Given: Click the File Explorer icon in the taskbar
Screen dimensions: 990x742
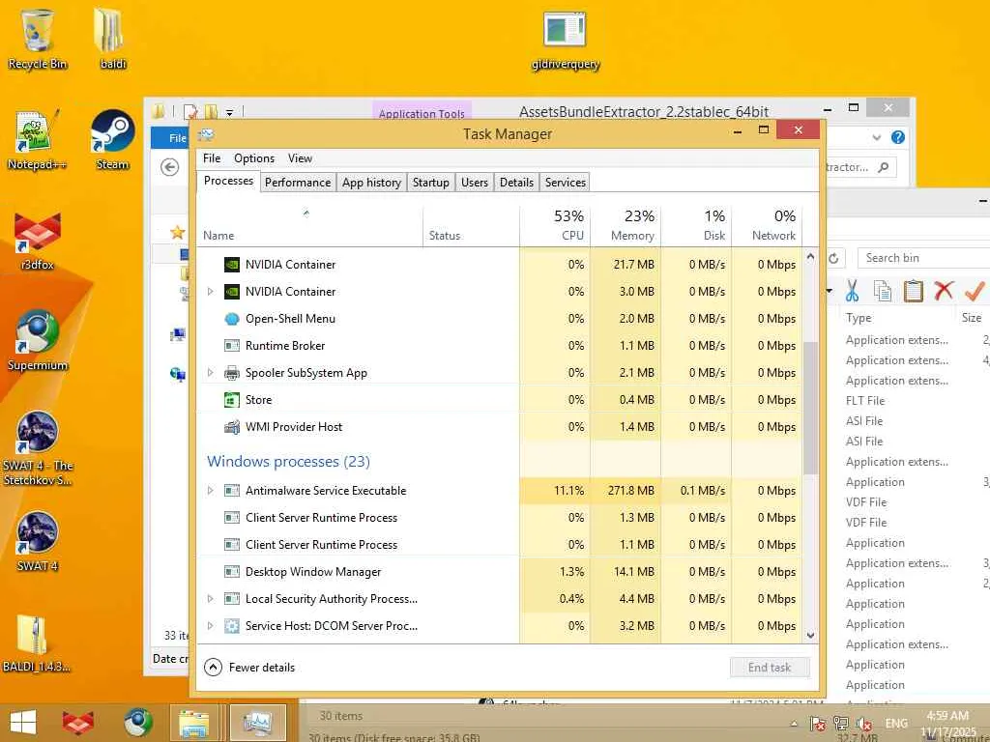Looking at the screenshot, I should [x=193, y=723].
